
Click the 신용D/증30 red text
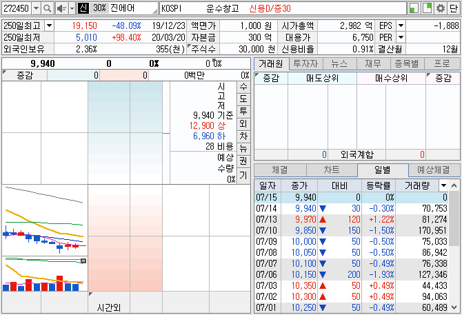pos(270,8)
